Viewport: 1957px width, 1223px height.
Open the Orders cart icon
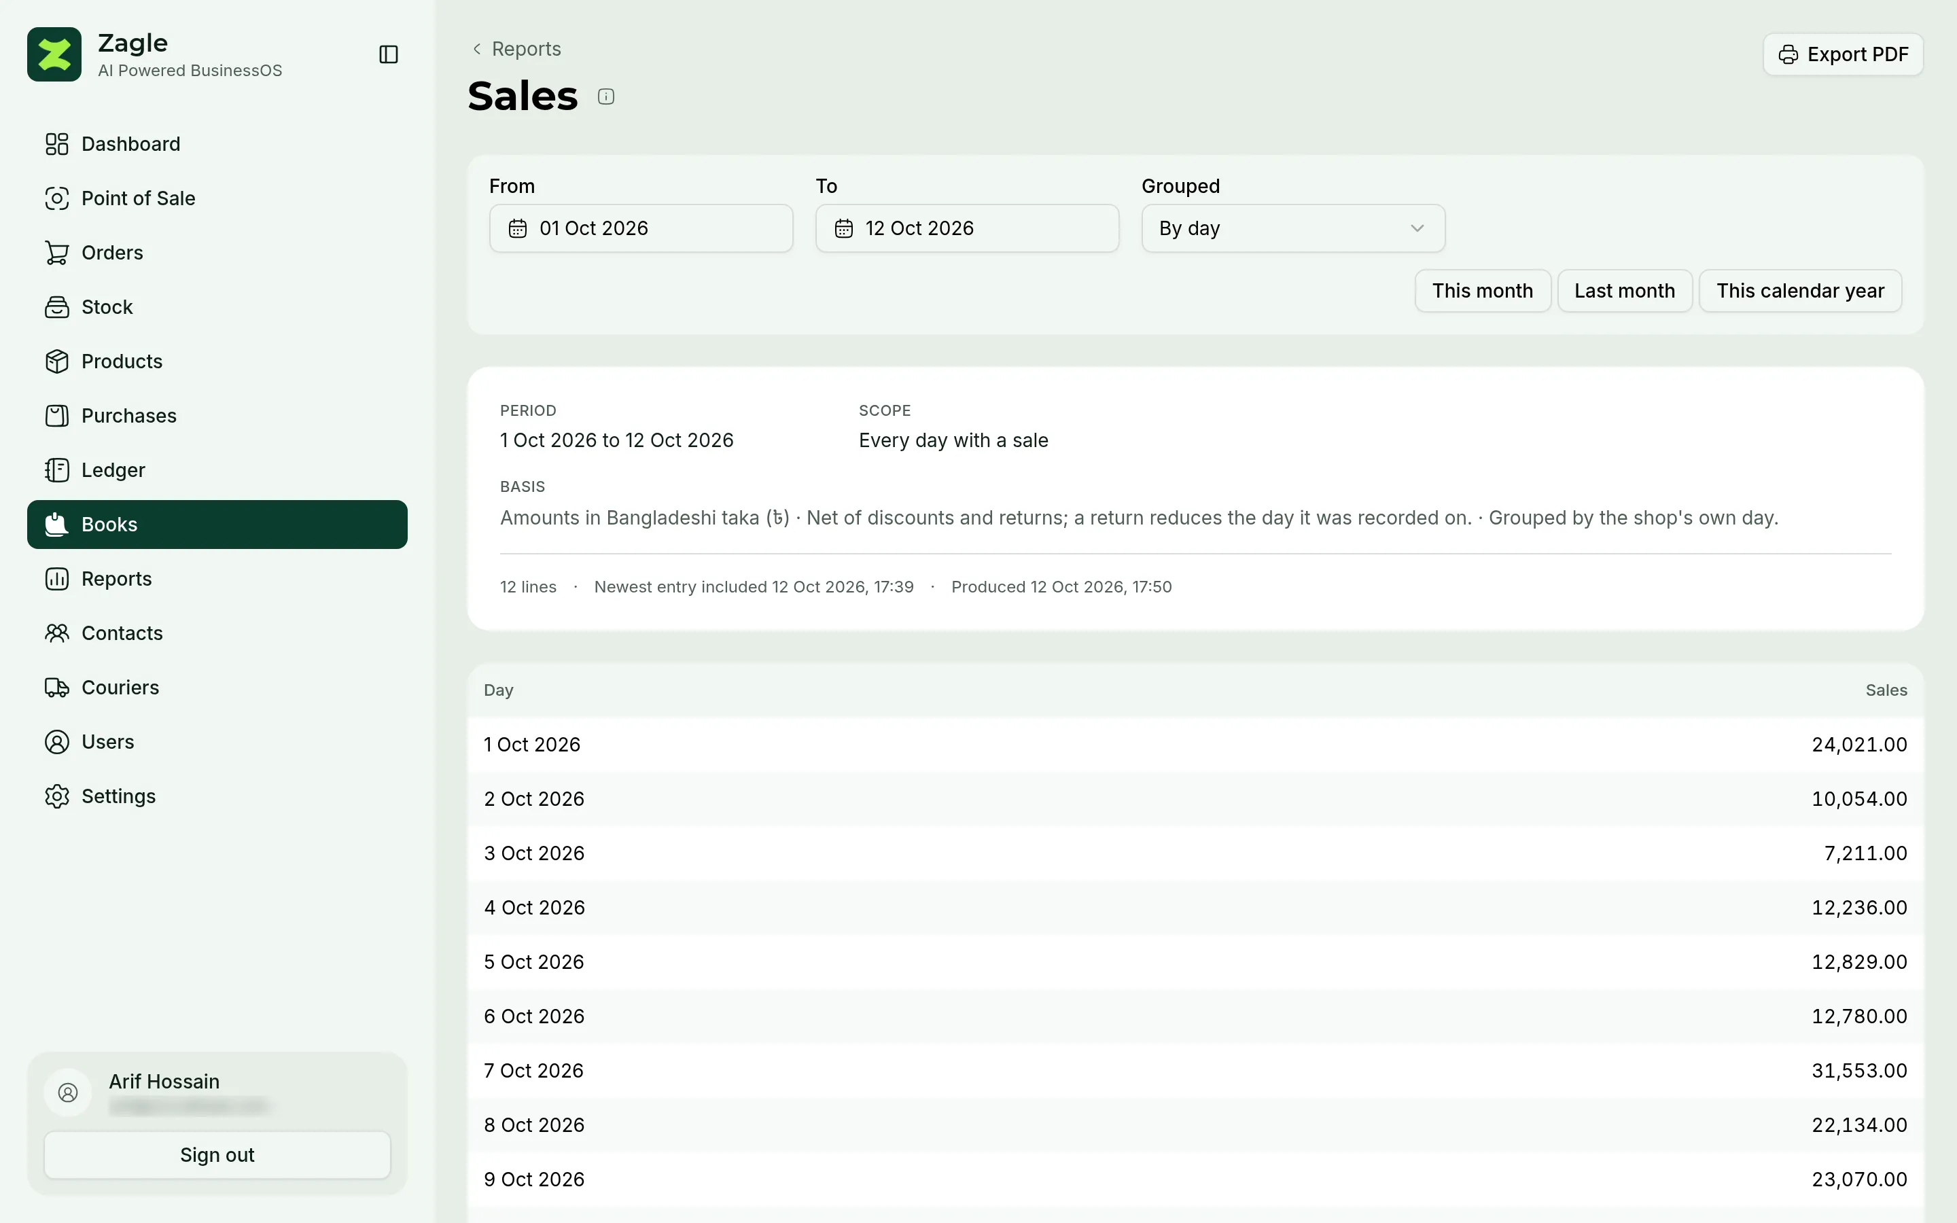point(56,252)
